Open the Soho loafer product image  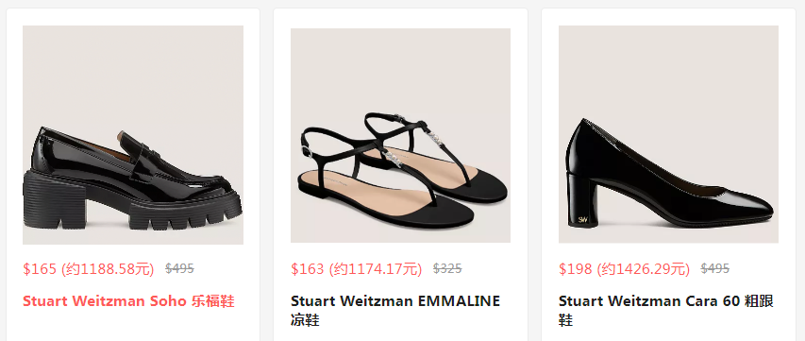click(x=133, y=134)
